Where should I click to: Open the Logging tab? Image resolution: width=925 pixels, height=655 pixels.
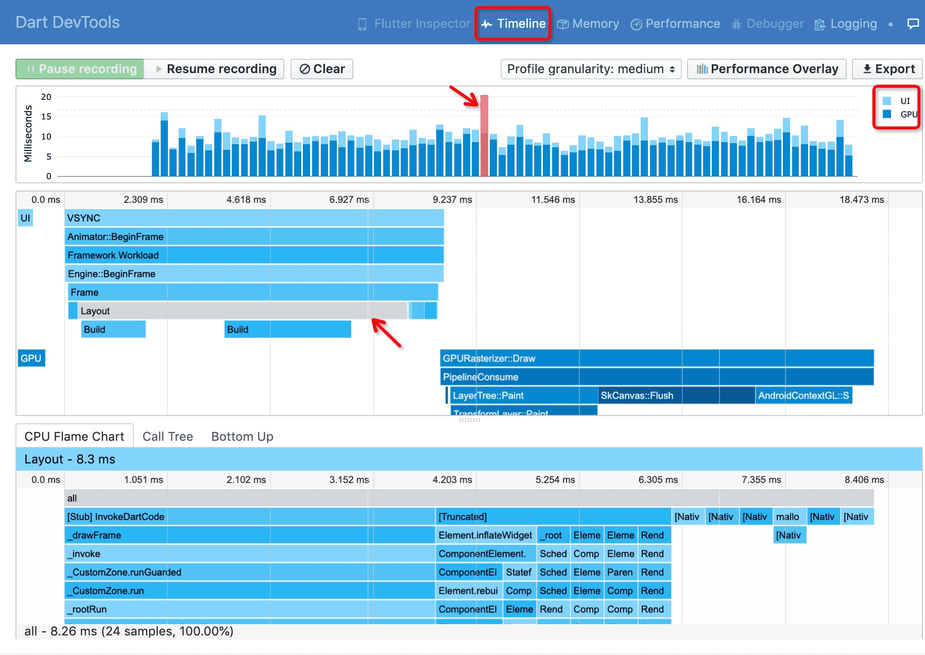click(x=846, y=24)
